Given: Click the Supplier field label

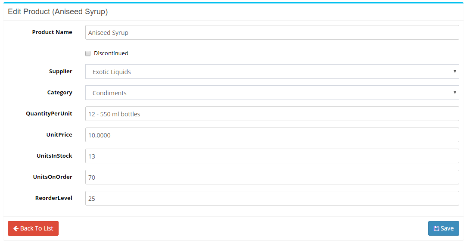Looking at the screenshot, I should tap(60, 71).
